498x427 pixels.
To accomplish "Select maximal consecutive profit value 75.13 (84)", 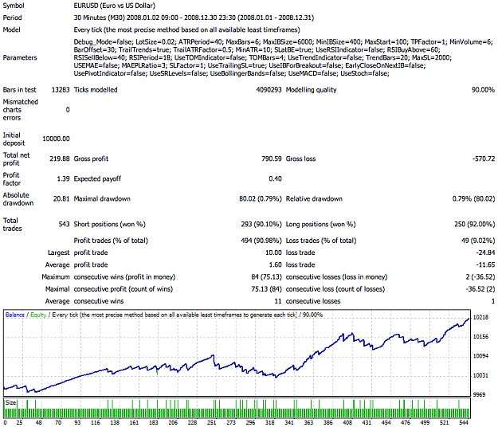I will click(266, 289).
